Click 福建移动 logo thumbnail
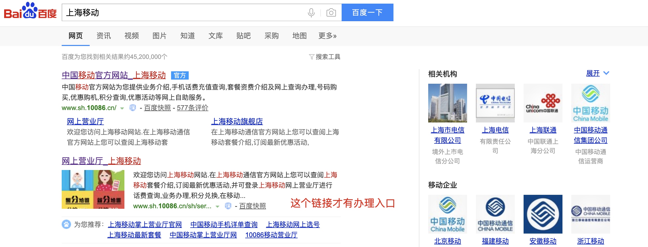The image size is (648, 247). [495, 214]
